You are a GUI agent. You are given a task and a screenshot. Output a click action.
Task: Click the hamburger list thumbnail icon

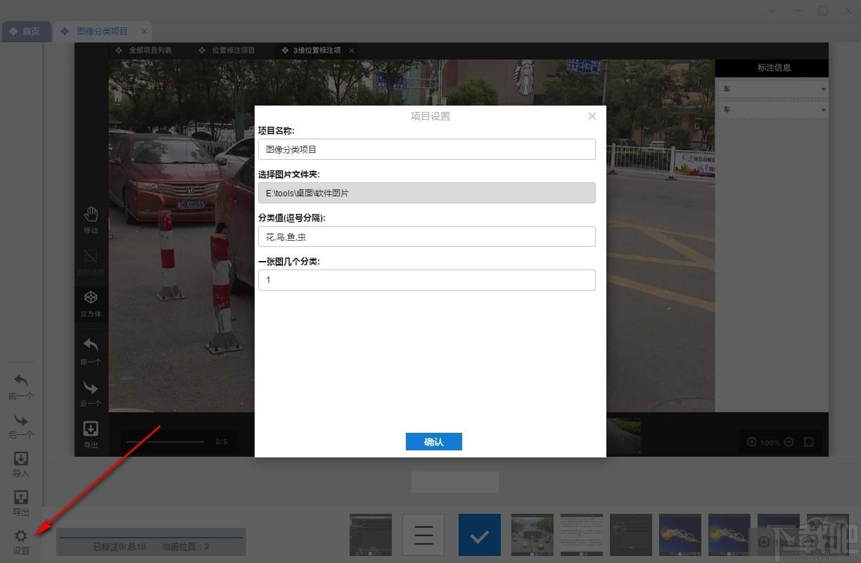[423, 535]
